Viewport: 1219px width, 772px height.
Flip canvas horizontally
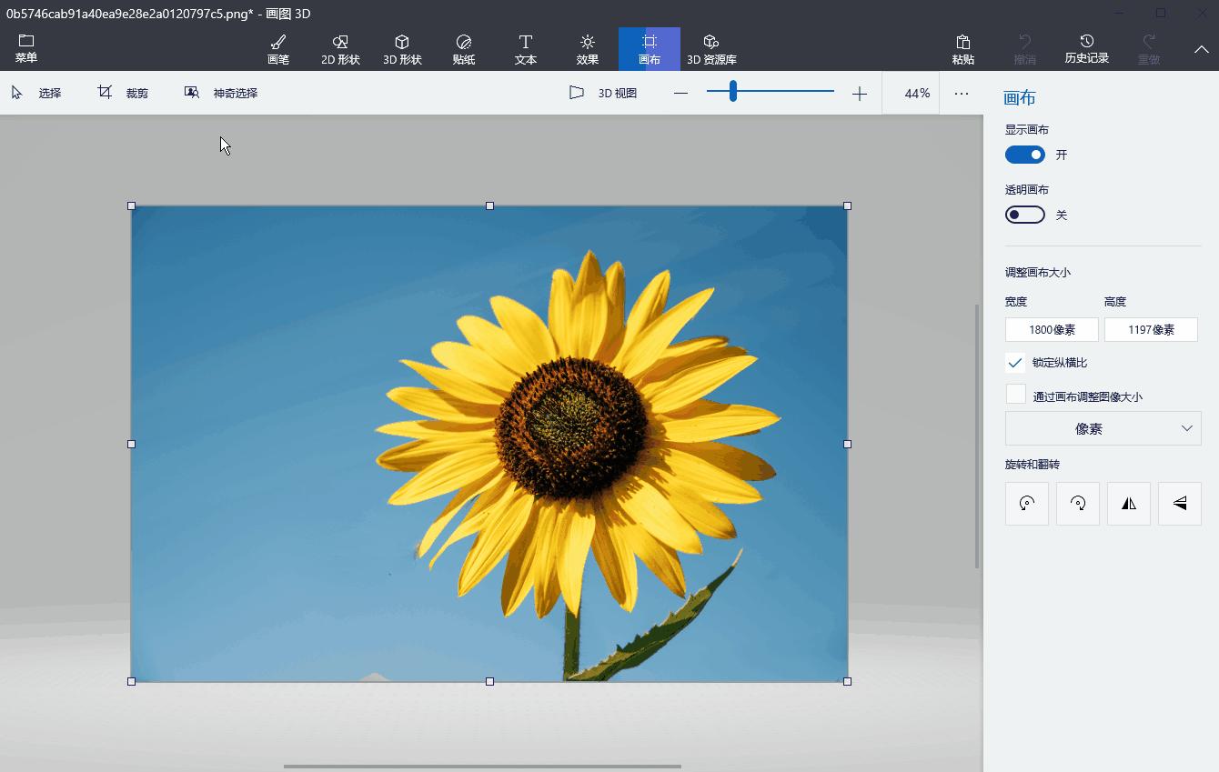pos(1129,503)
